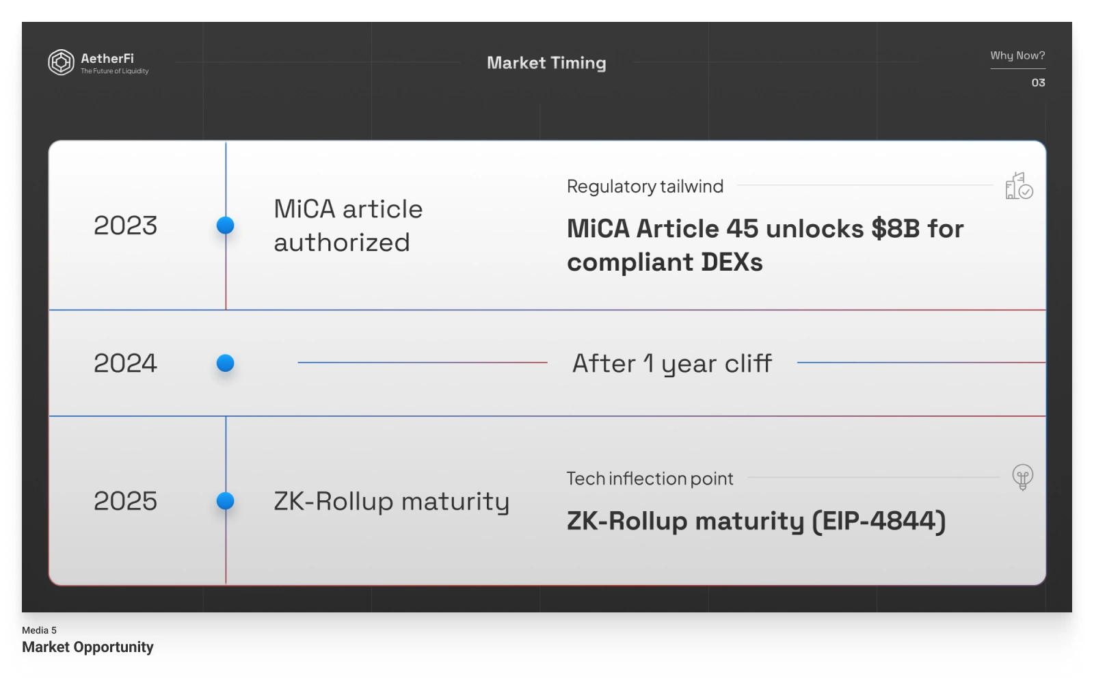Click the AetherFi hexagon logo icon
Viewport: 1094px width, 678px height.
[x=61, y=62]
